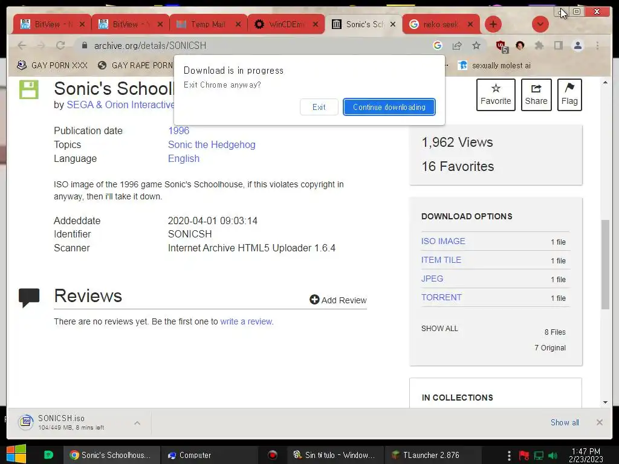Click the address bar URL
Image resolution: width=619 pixels, height=464 pixels.
coord(150,46)
